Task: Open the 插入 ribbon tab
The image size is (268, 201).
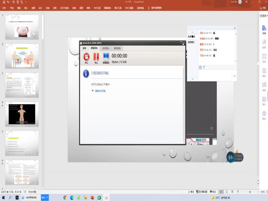Action: tap(26, 8)
